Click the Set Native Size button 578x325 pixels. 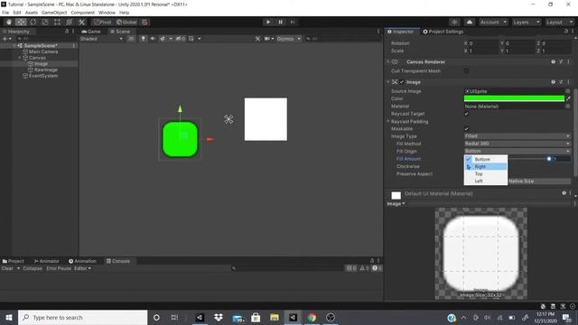tap(539, 181)
